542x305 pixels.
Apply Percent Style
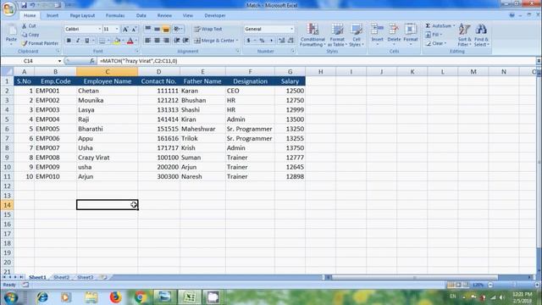coord(262,41)
